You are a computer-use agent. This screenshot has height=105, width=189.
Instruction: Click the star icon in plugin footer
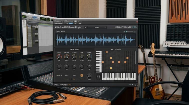(132, 85)
